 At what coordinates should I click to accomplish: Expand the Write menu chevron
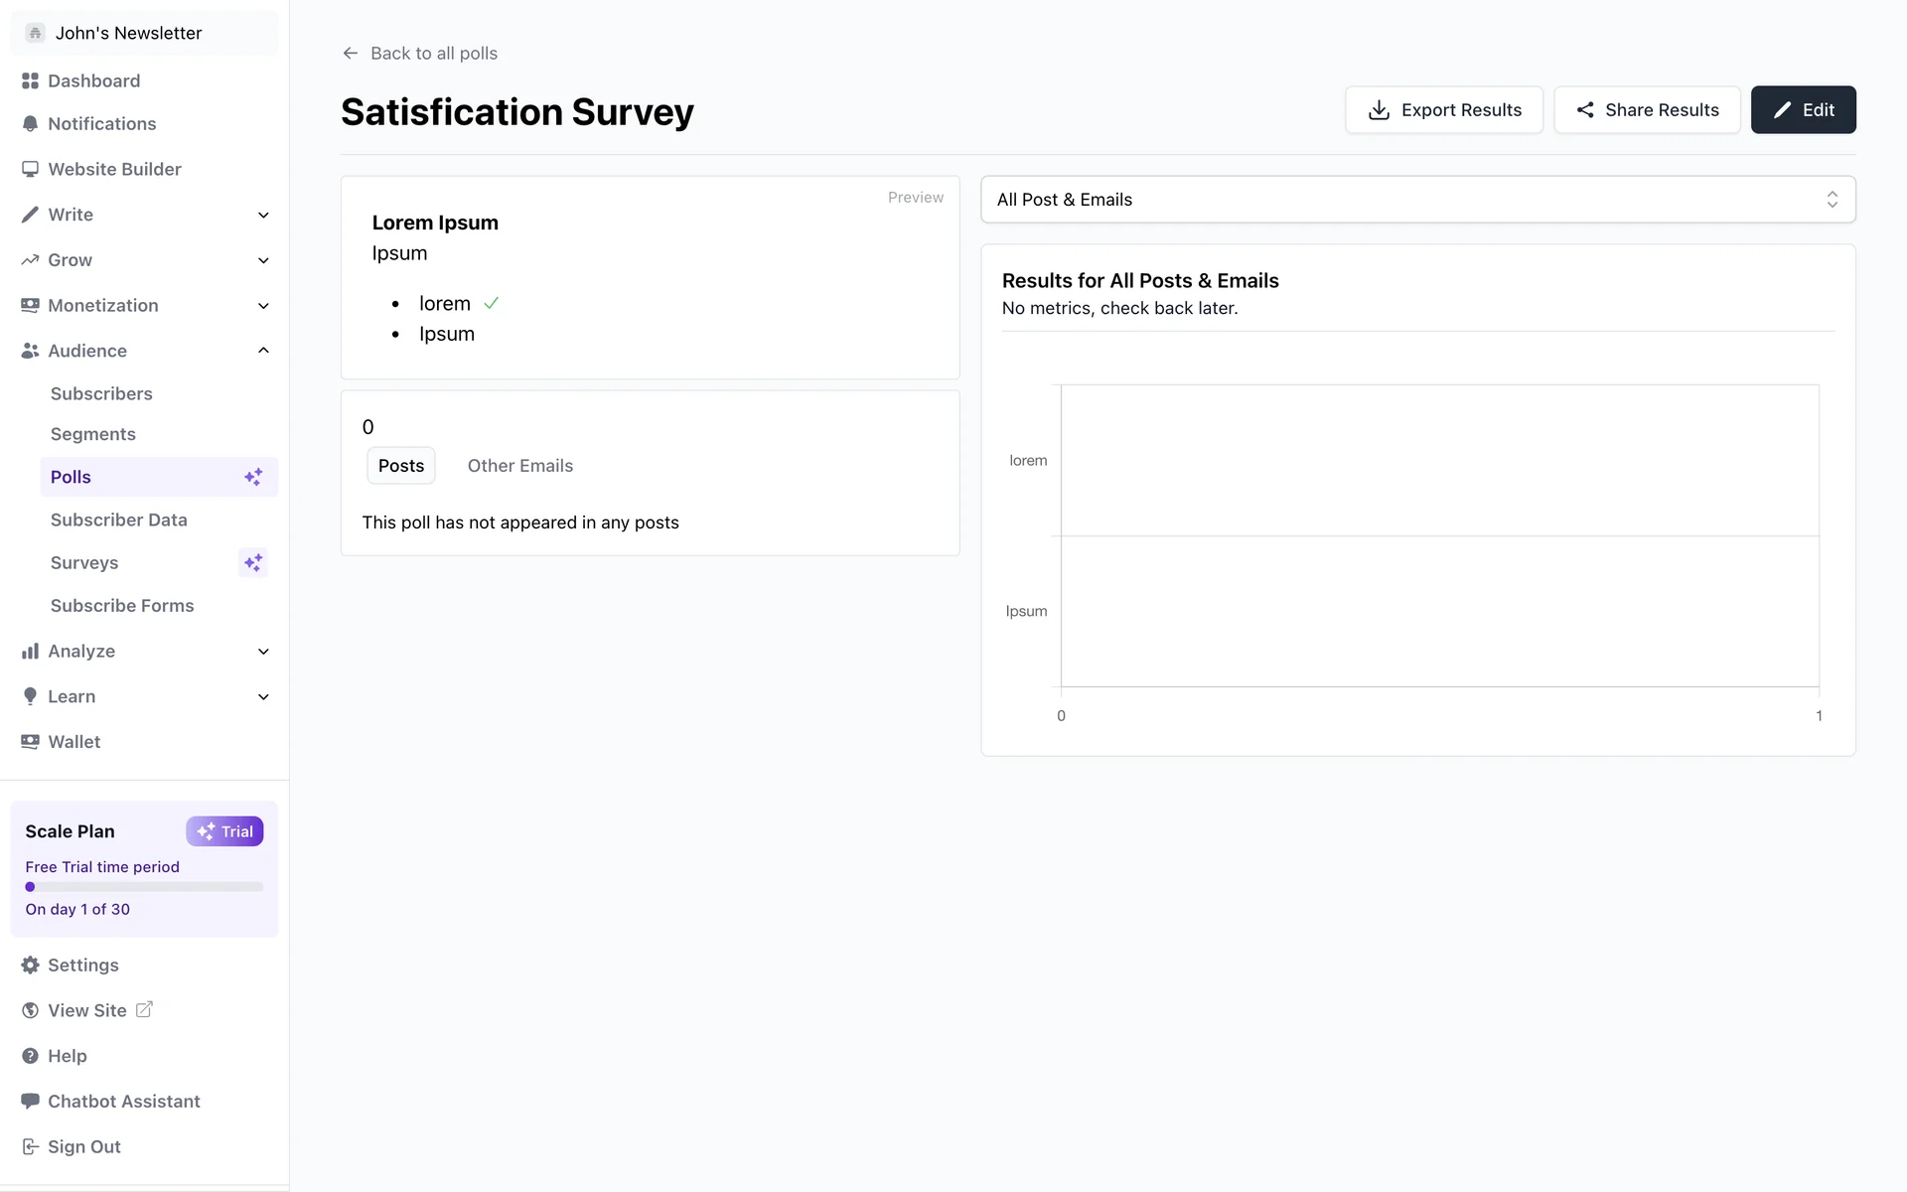point(263,215)
